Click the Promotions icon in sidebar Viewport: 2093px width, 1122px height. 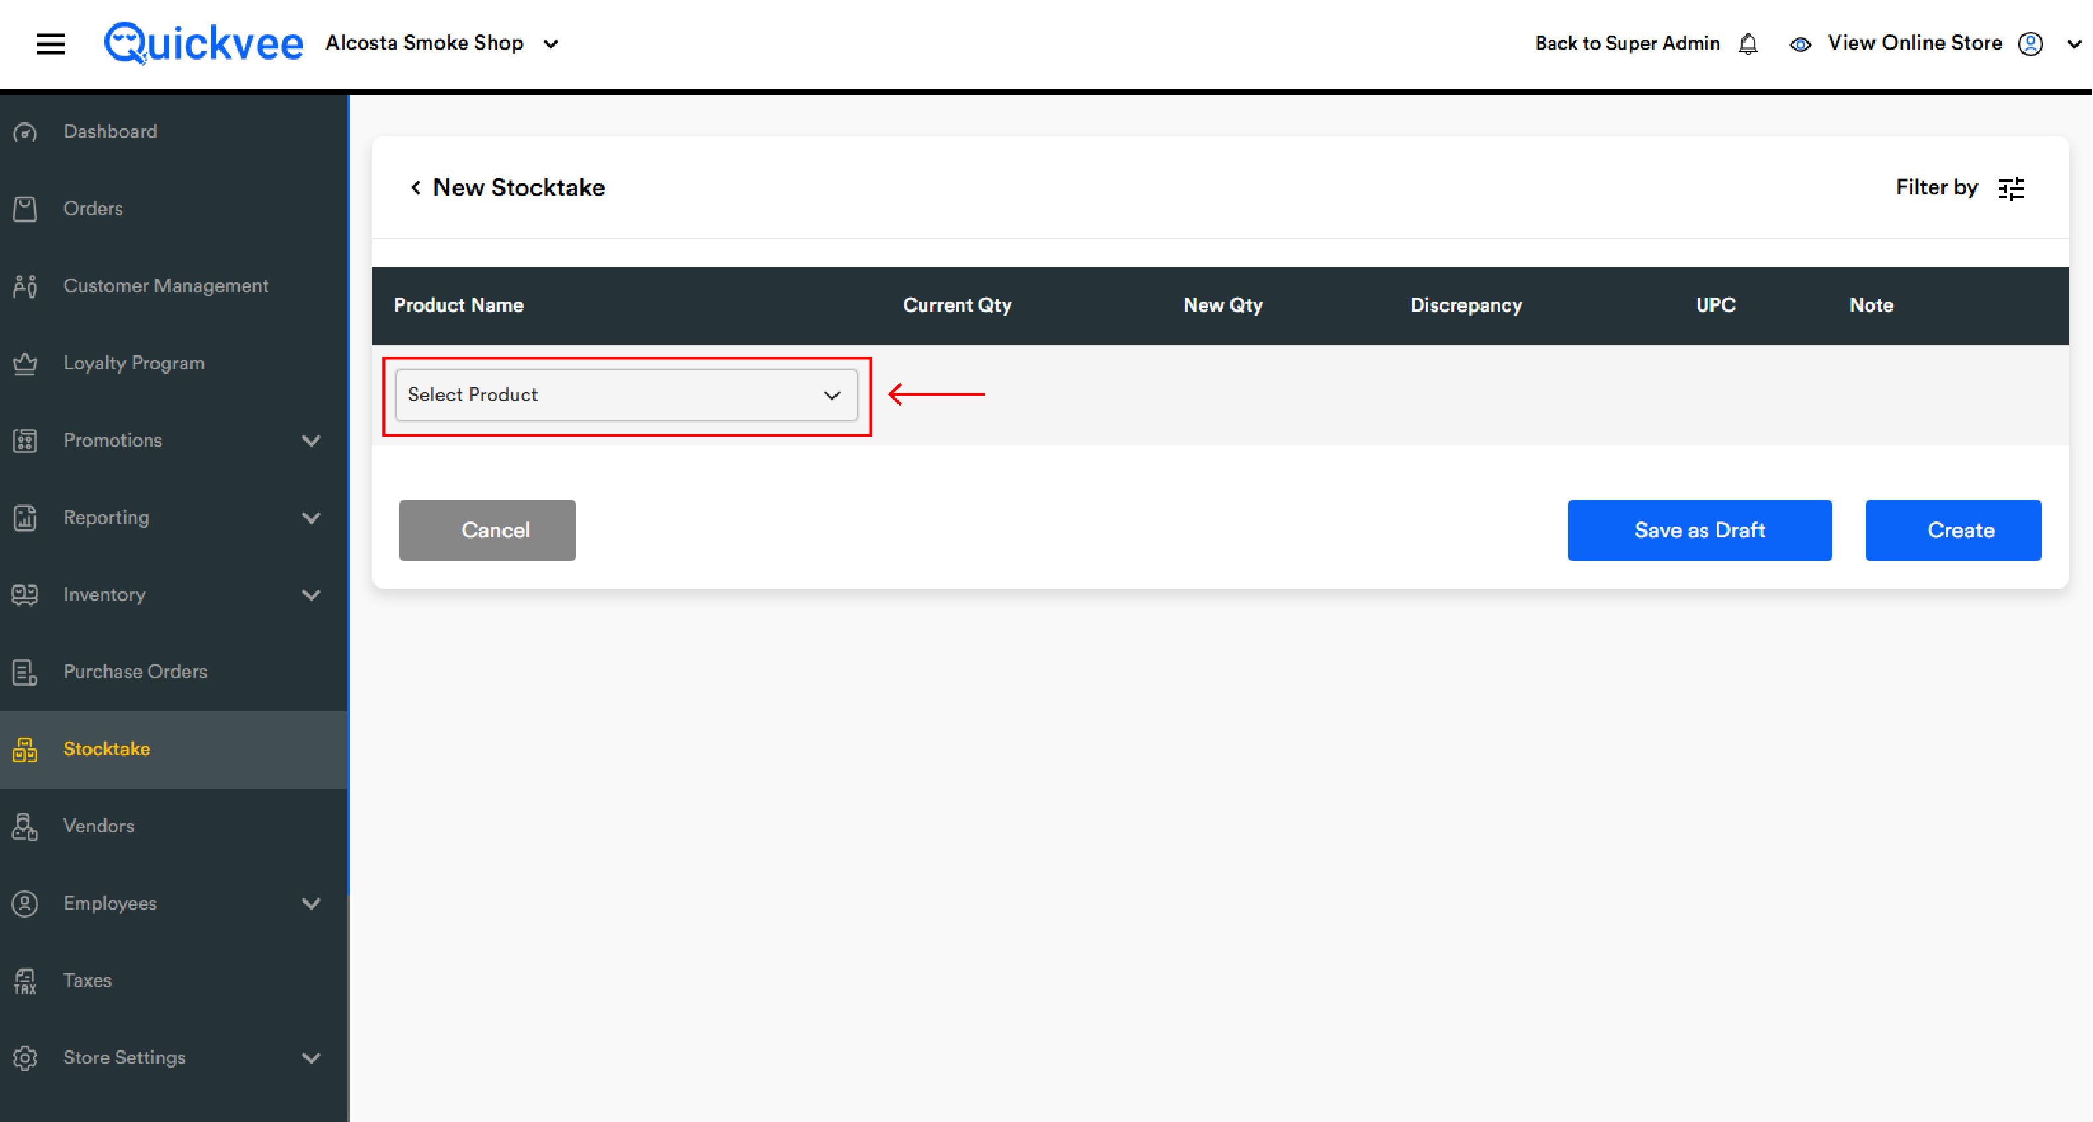(x=25, y=441)
